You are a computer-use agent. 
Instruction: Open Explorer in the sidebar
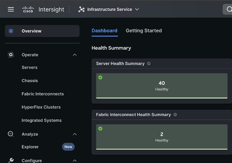click(x=30, y=147)
